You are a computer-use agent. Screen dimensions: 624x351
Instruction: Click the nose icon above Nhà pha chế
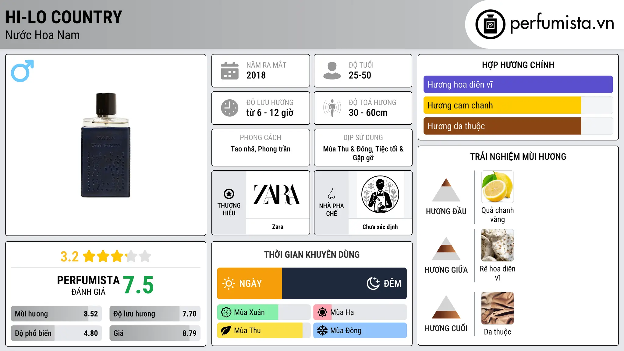[331, 194]
